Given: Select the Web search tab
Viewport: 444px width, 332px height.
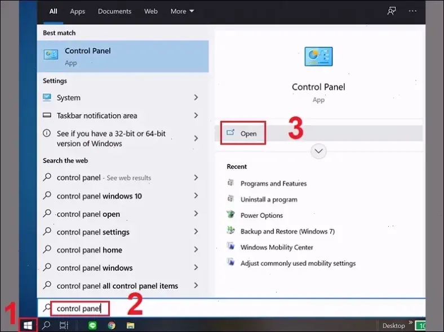Looking at the screenshot, I should 151,11.
